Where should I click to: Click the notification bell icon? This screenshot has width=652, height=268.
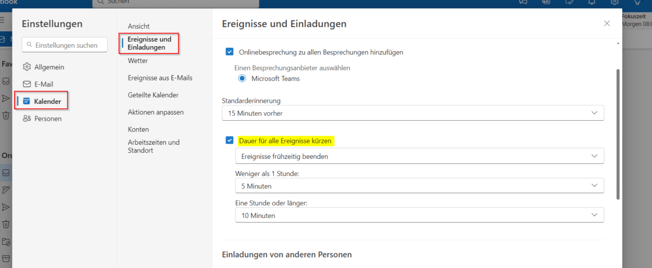pos(592,2)
